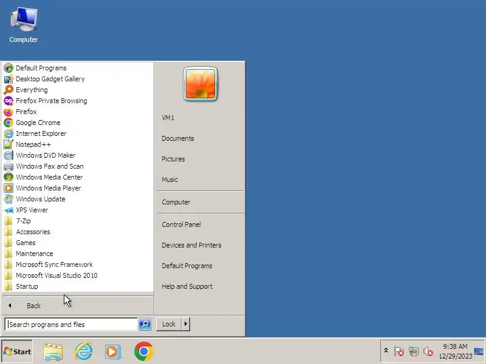
Task: Click the Search programs and files box
Action: pyautogui.click(x=71, y=325)
